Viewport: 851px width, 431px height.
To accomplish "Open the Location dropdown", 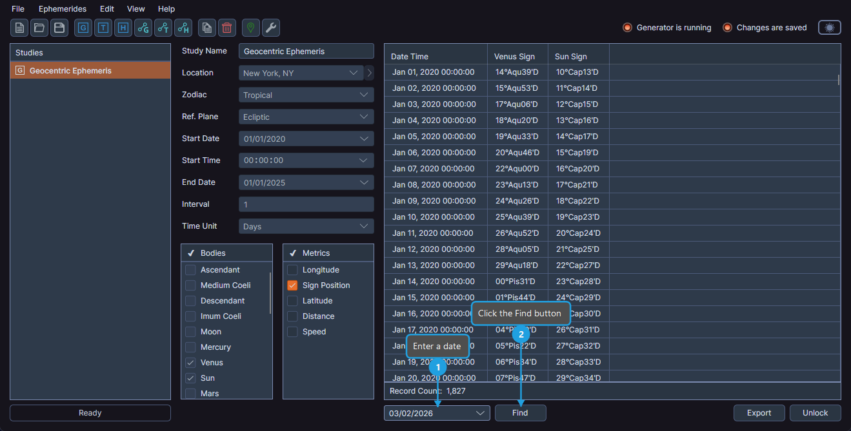I will point(300,73).
